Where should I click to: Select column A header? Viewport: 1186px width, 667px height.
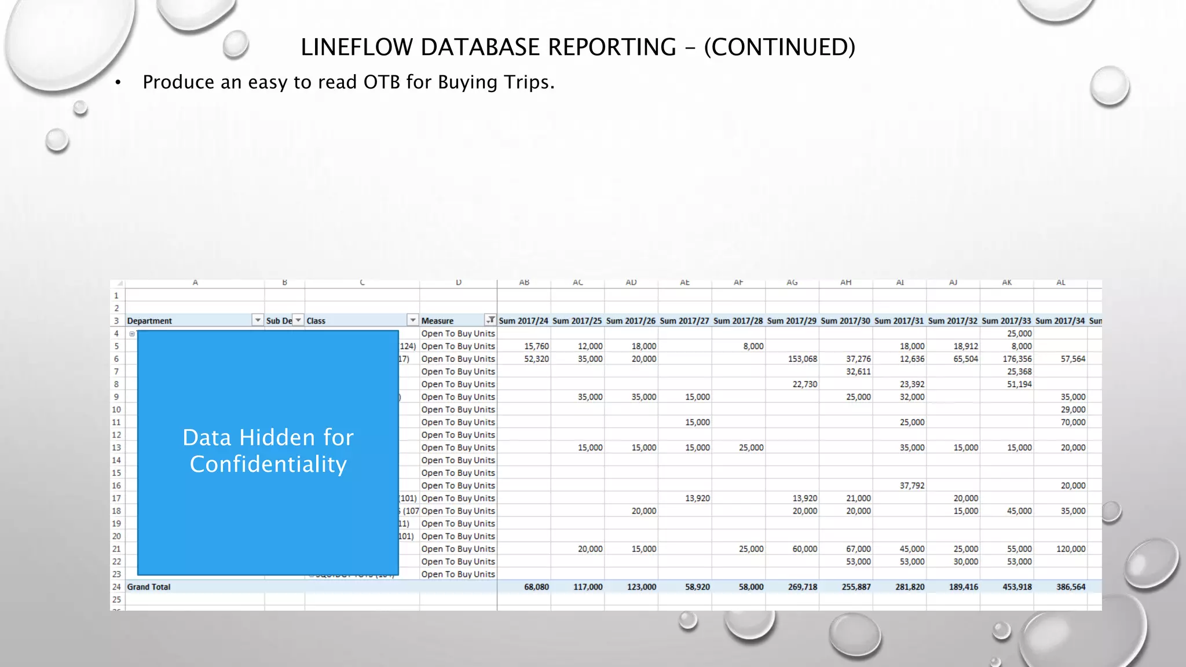[x=195, y=283]
